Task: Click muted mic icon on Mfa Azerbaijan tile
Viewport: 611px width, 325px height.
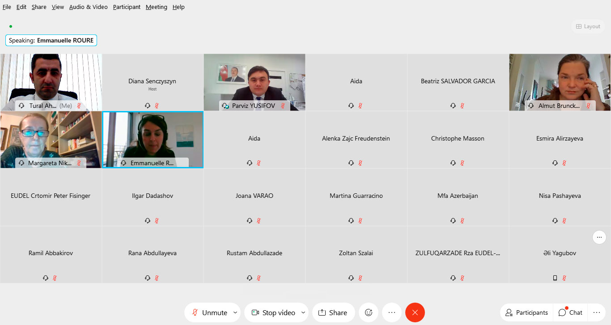Action: pyautogui.click(x=462, y=220)
